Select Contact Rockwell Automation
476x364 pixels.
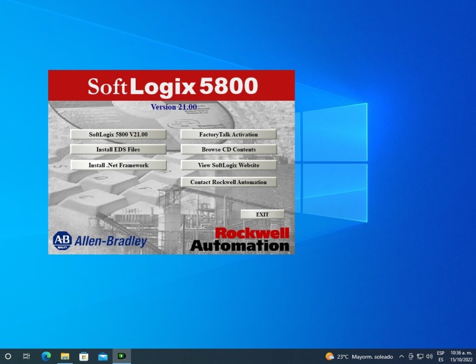[229, 182]
